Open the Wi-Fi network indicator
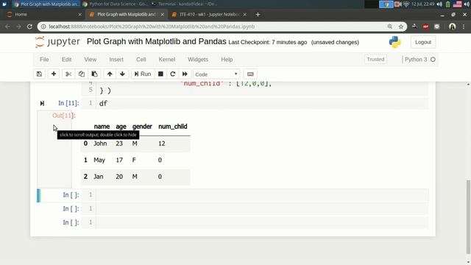Screen dimensions: 471x265 [x=406, y=4]
